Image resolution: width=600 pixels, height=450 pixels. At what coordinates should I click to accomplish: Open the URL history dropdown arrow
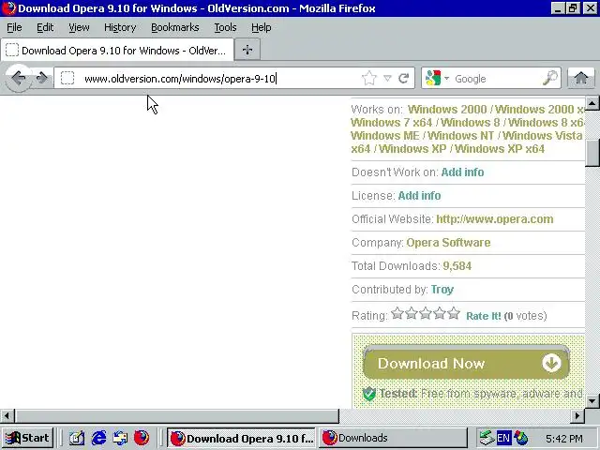(387, 79)
